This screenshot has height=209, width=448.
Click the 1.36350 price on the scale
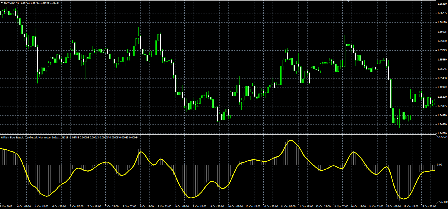click(x=441, y=4)
